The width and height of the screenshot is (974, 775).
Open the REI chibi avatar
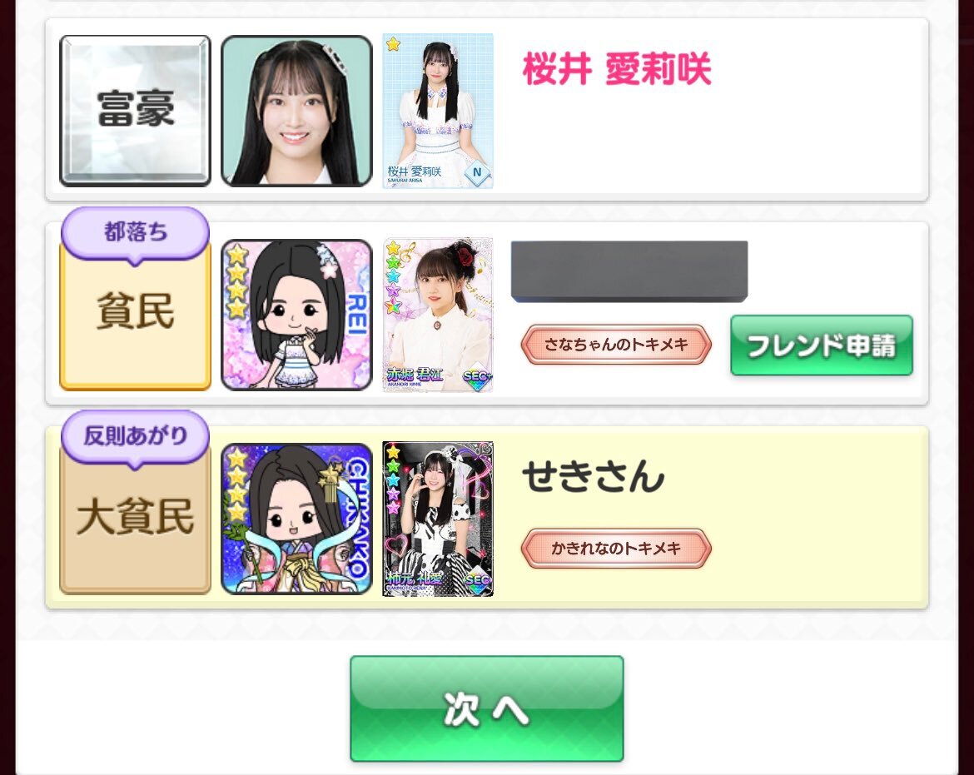point(296,315)
